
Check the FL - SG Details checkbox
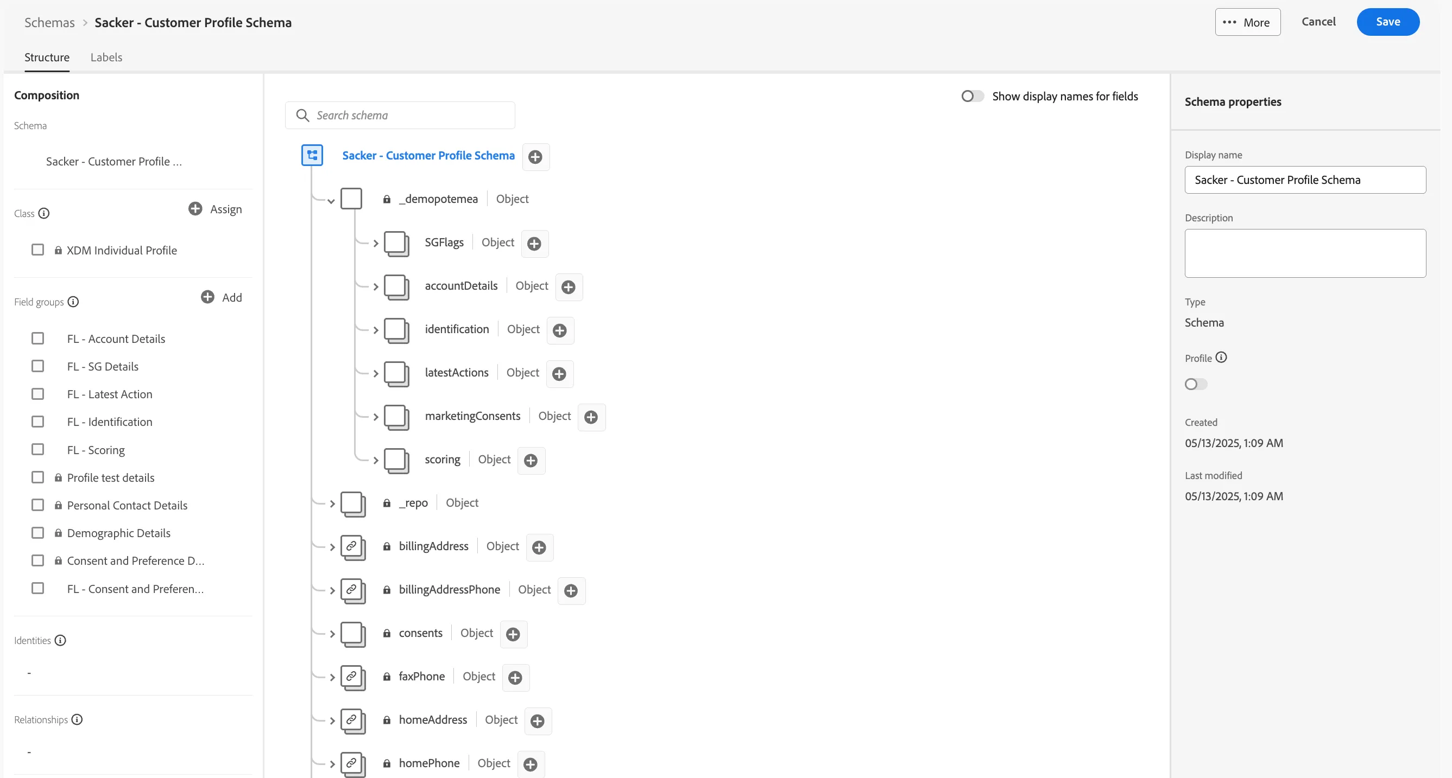click(38, 366)
